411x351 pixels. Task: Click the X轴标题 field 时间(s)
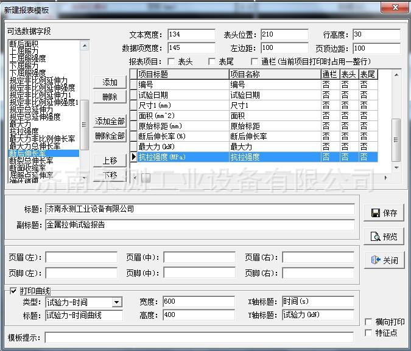318,302
